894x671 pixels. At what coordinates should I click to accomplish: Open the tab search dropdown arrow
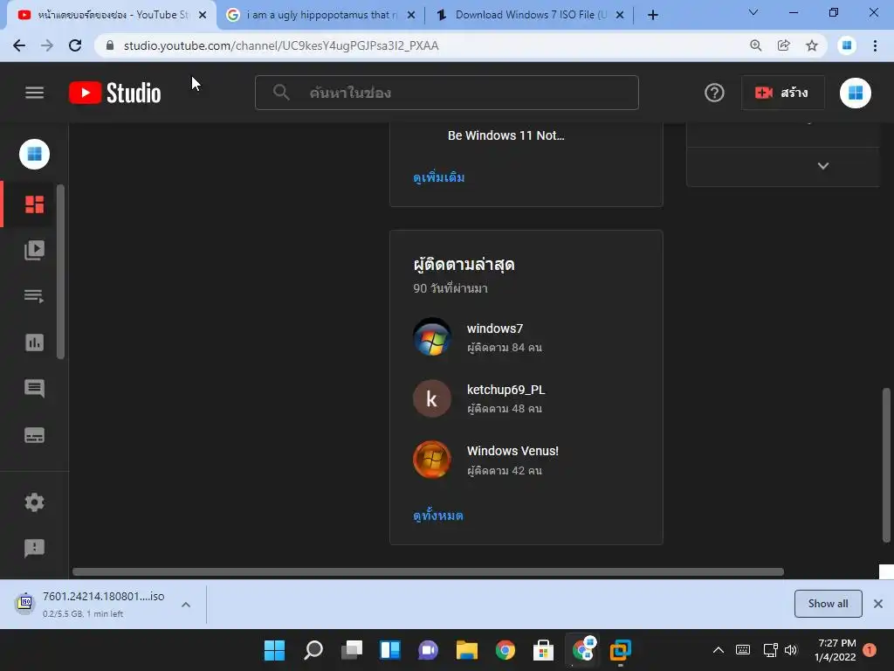point(753,12)
